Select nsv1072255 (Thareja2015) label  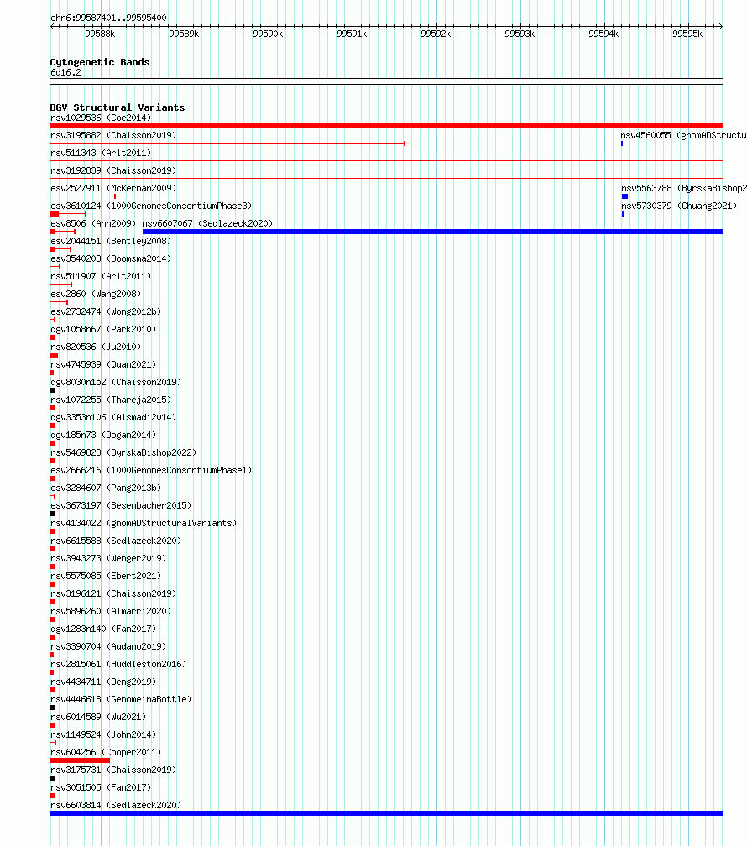pos(111,399)
